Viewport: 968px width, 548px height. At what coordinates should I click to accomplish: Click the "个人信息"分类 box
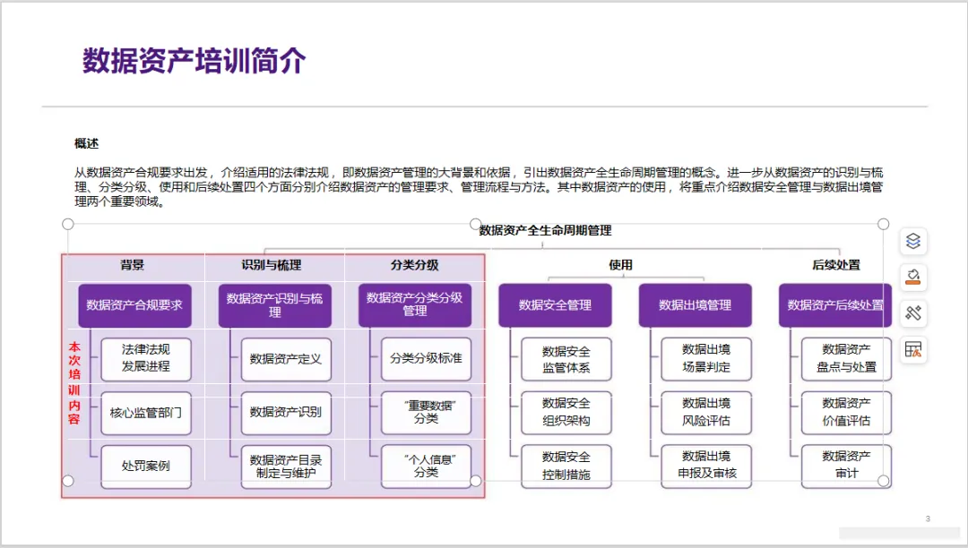pyautogui.click(x=426, y=466)
